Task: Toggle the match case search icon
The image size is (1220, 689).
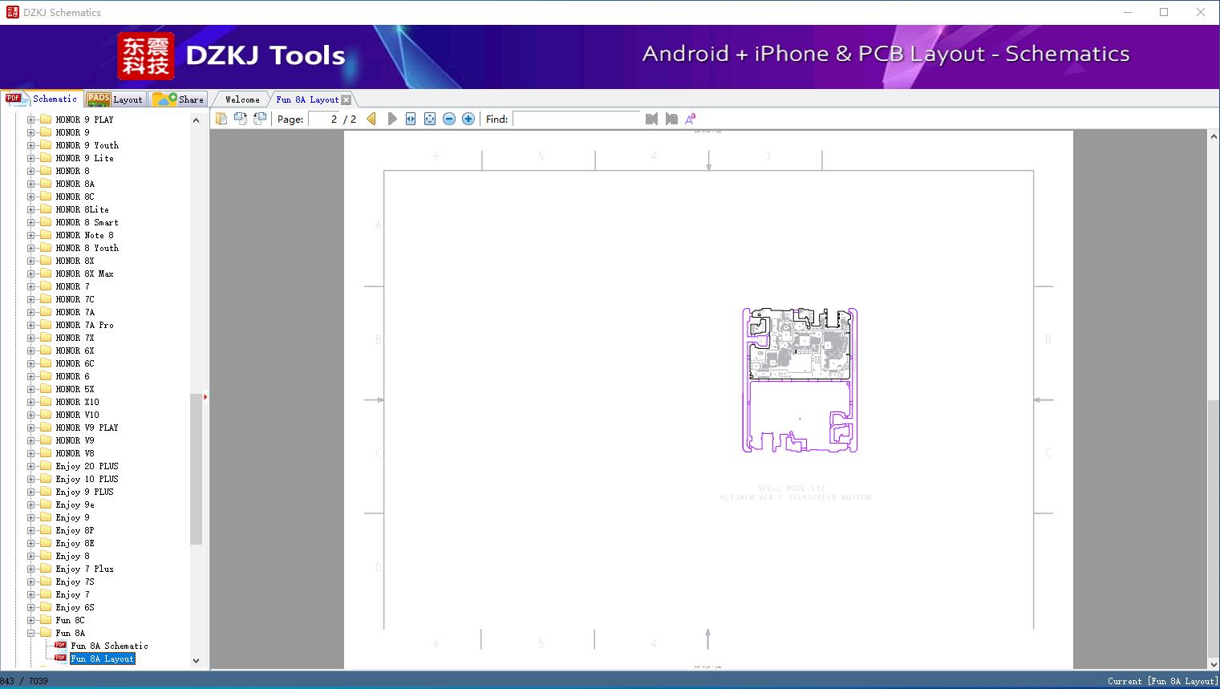Action: [x=691, y=119]
